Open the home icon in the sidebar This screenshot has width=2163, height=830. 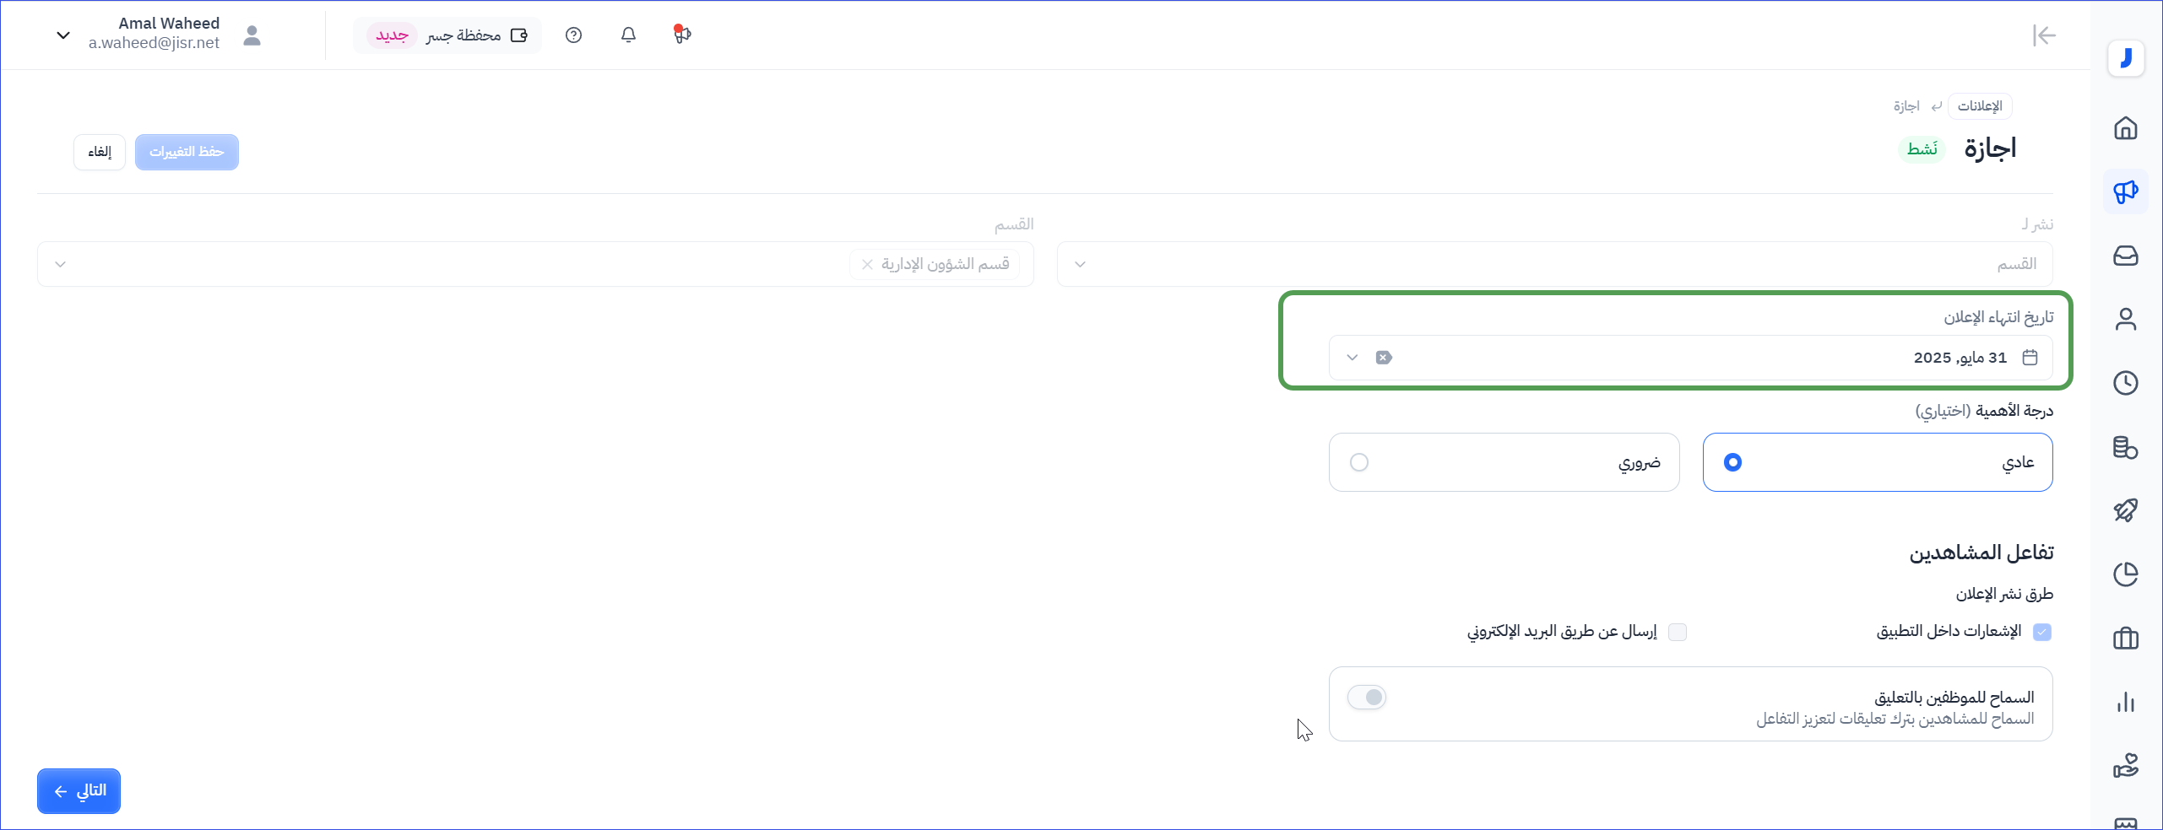point(2125,128)
